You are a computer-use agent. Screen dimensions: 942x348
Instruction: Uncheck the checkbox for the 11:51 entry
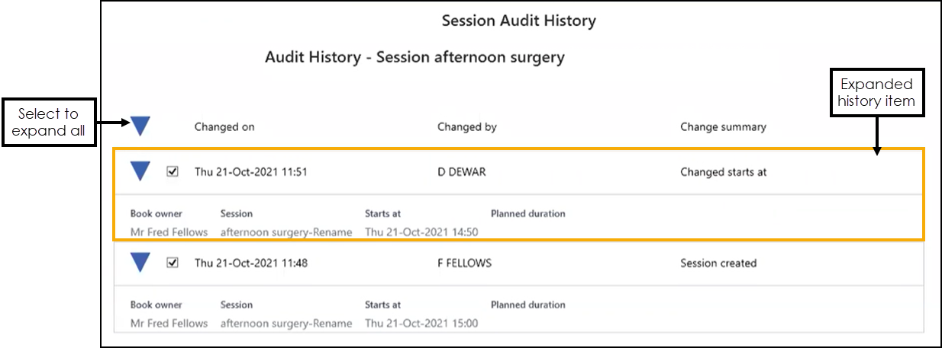(x=173, y=171)
